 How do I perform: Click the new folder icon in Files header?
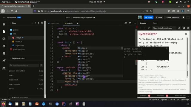click(42, 23)
